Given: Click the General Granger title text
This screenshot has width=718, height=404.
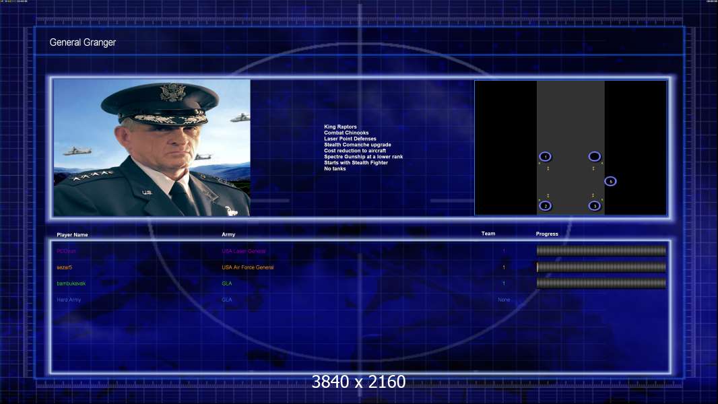Looking at the screenshot, I should click(82, 42).
